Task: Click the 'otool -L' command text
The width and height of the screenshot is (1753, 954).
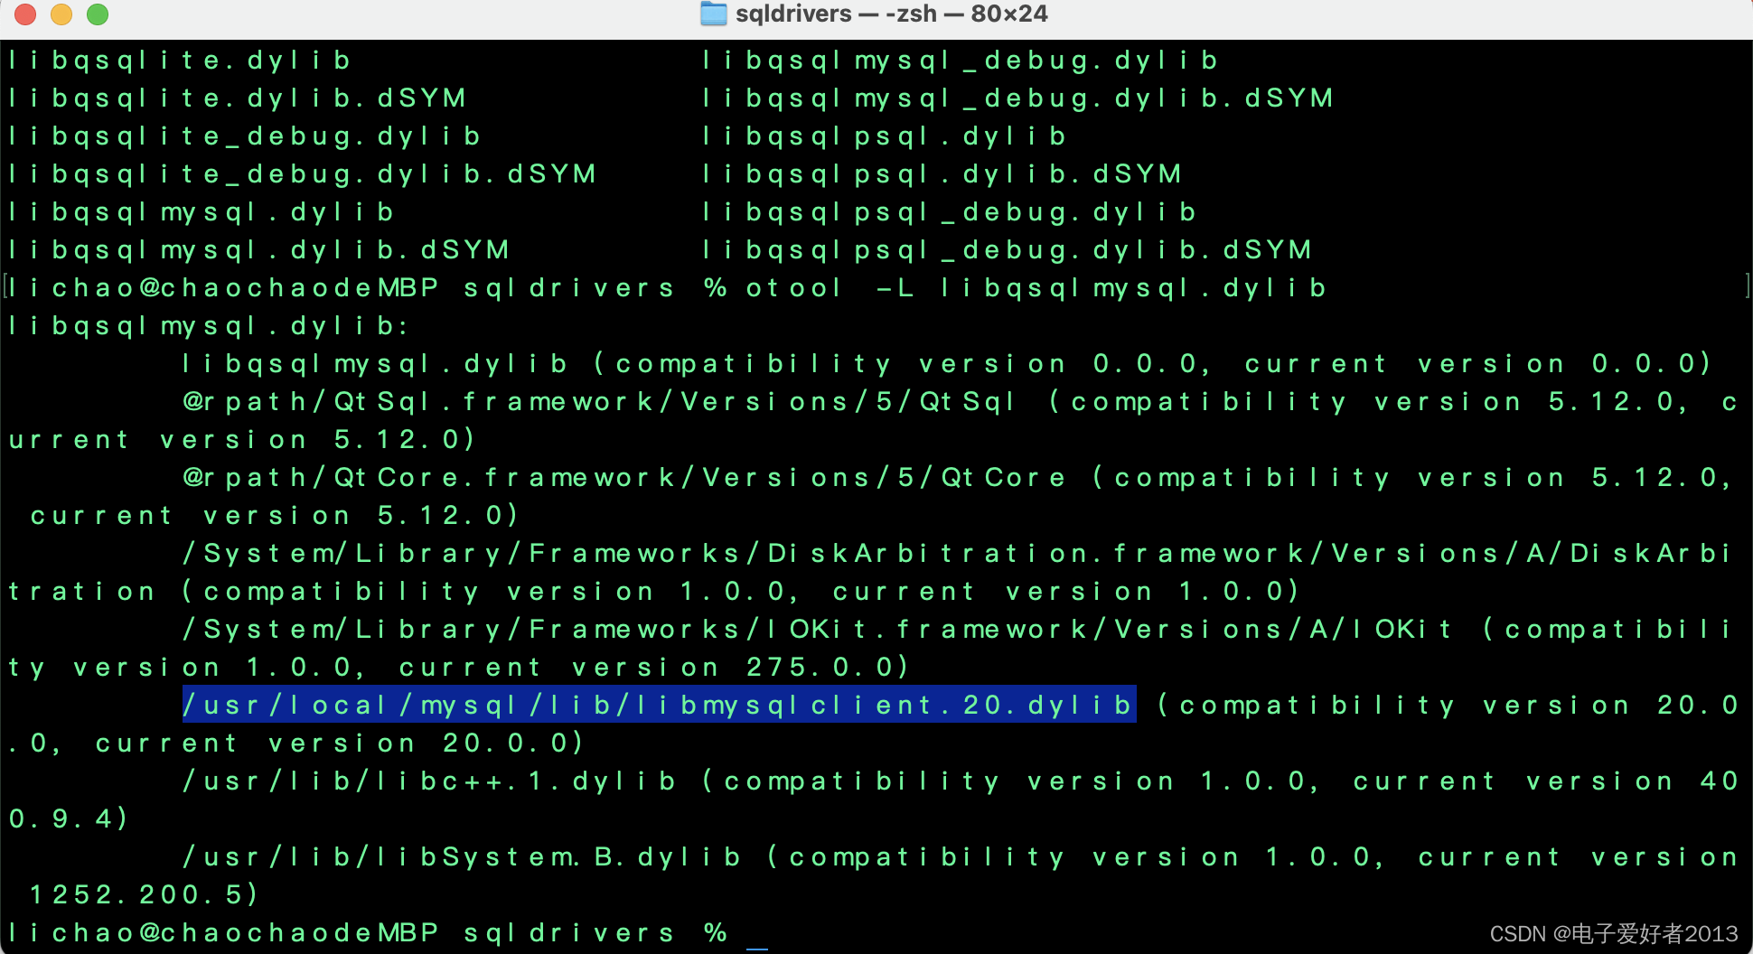Action: (x=830, y=288)
